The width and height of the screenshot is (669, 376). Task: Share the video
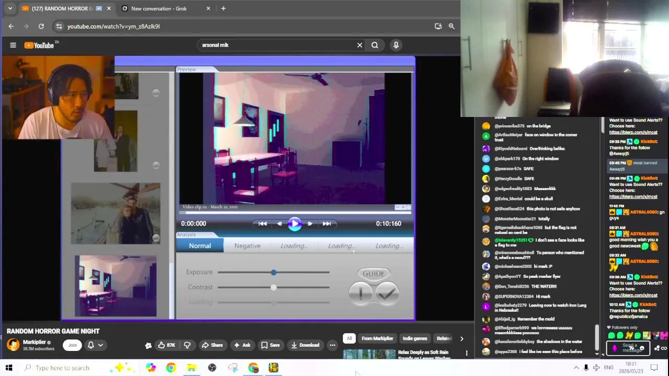point(212,345)
